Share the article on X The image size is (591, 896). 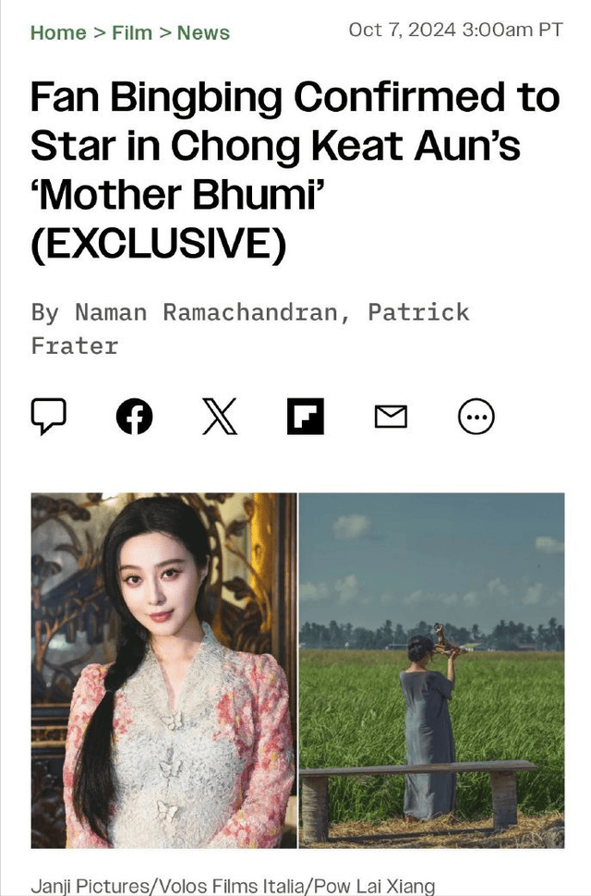(220, 416)
